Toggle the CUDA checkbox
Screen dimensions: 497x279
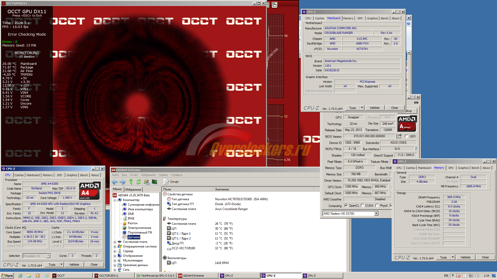click(x=363, y=206)
